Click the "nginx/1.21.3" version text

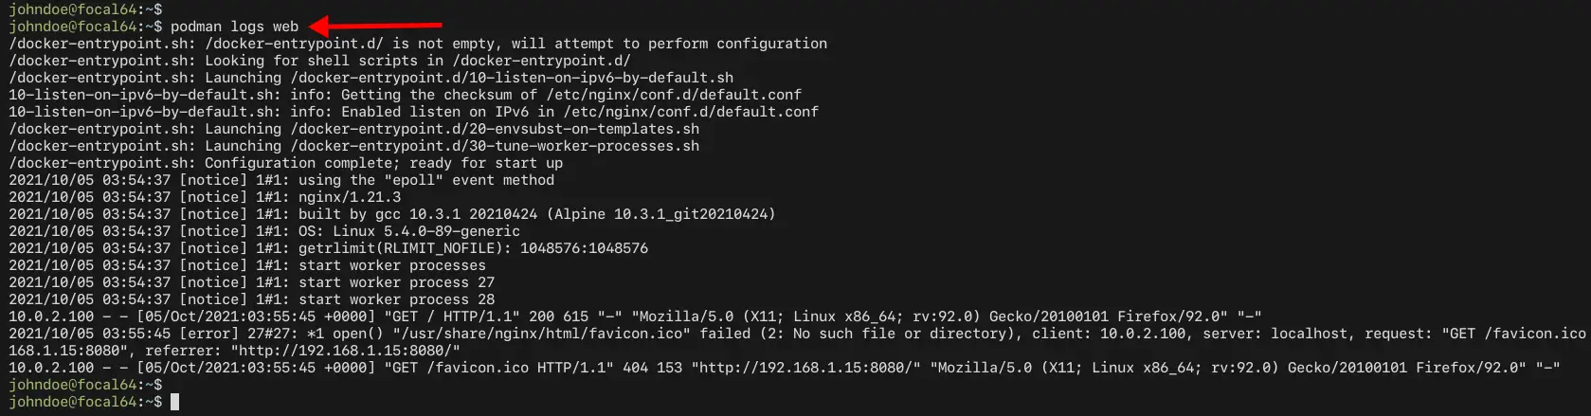(x=350, y=197)
